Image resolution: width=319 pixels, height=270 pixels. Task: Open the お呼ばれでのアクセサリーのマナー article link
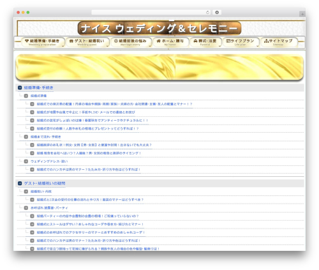[91, 232]
